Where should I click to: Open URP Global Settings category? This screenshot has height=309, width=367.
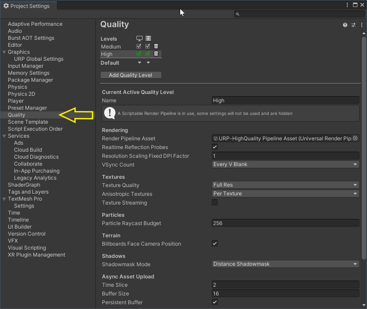click(38, 59)
